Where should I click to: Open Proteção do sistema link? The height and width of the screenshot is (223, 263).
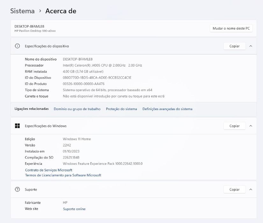[x=121, y=109]
